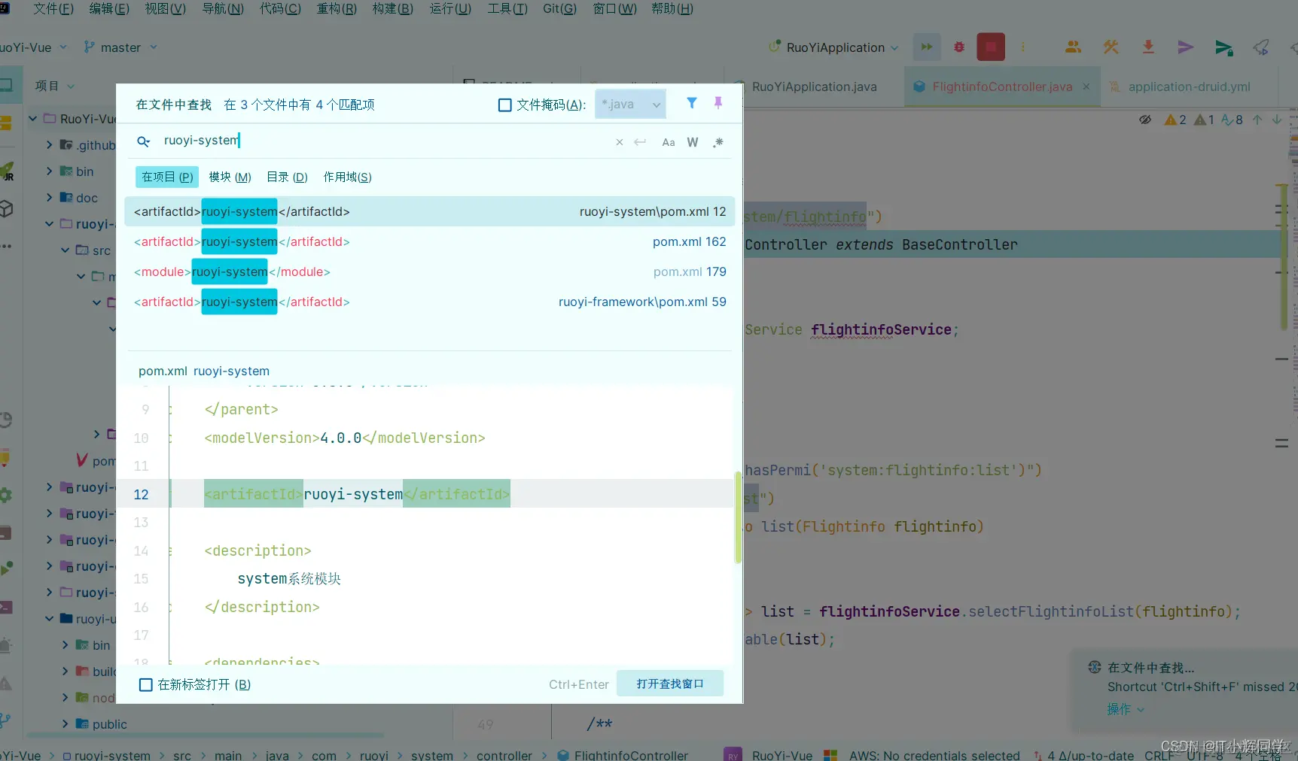The height and width of the screenshot is (761, 1298).
Task: Click the Rerun RuoYiApplication icon
Action: [927, 47]
